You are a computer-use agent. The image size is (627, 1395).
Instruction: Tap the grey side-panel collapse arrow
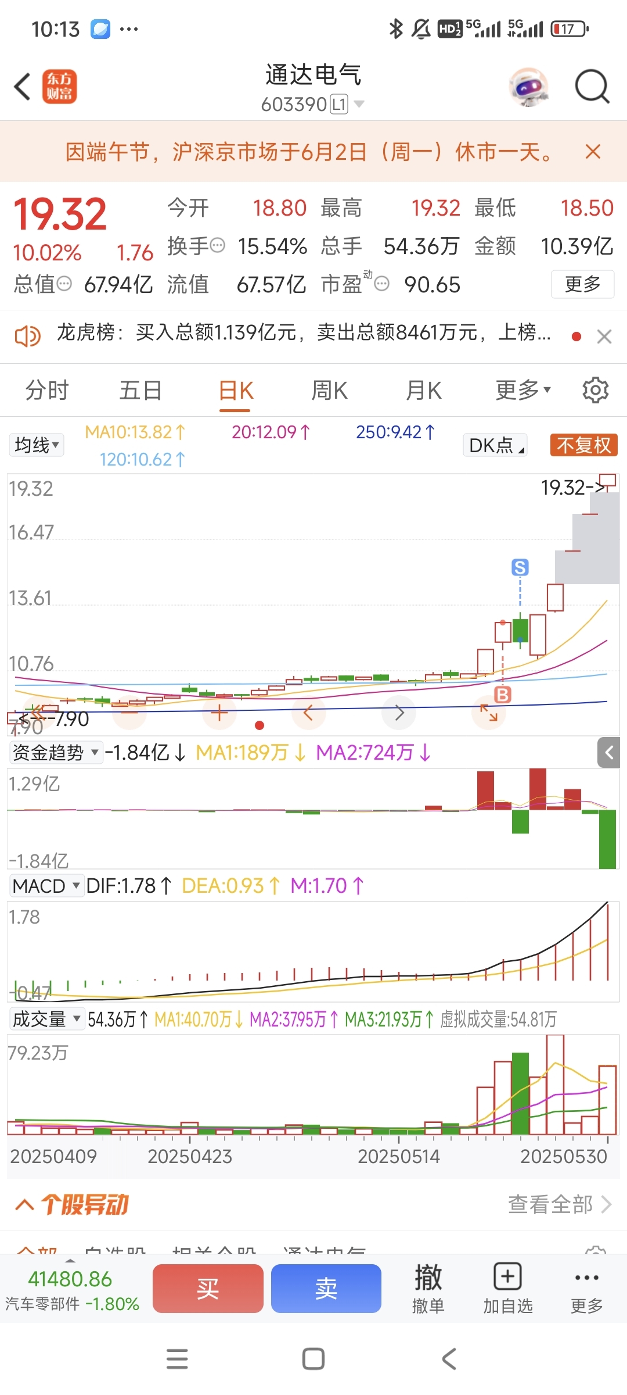tap(609, 753)
